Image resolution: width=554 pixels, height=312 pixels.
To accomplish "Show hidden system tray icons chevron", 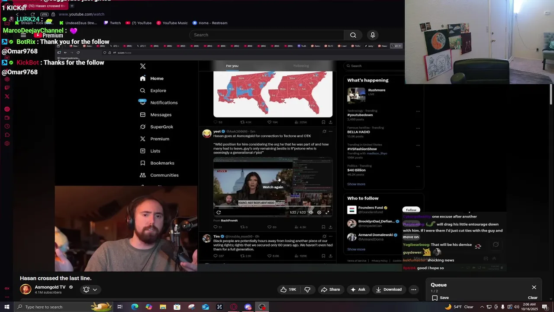I will pos(482,307).
